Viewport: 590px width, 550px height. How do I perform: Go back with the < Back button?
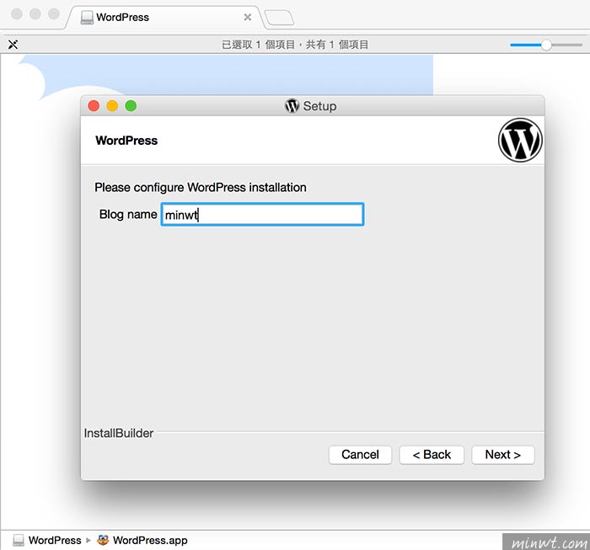pos(432,455)
